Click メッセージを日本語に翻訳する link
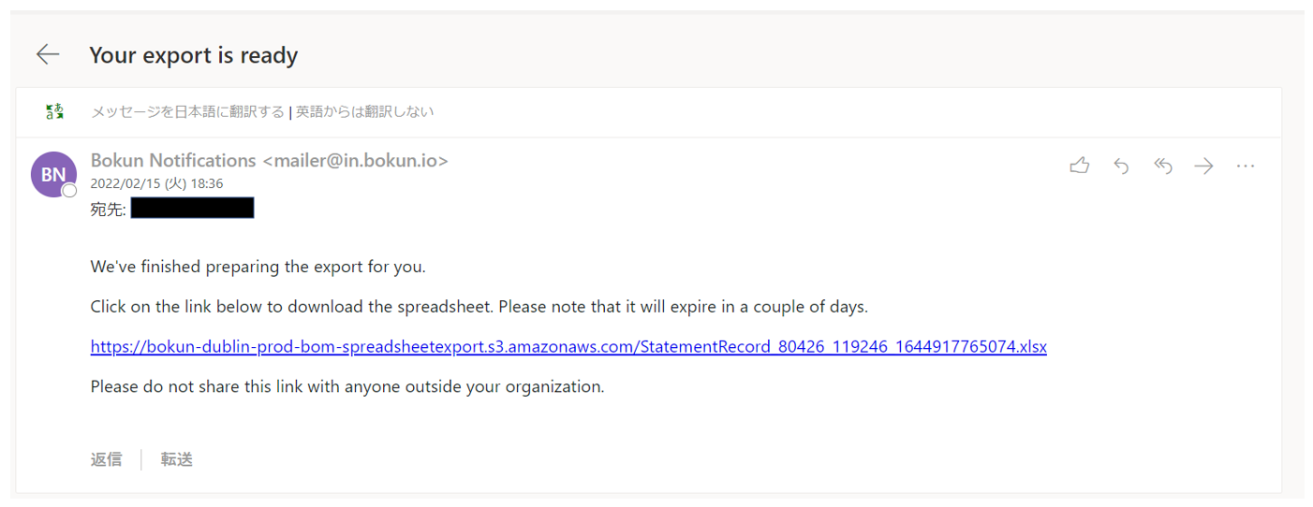Viewport: 1313px width, 507px height. 187,112
